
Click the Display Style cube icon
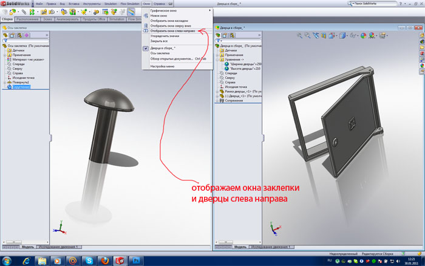click(343, 36)
